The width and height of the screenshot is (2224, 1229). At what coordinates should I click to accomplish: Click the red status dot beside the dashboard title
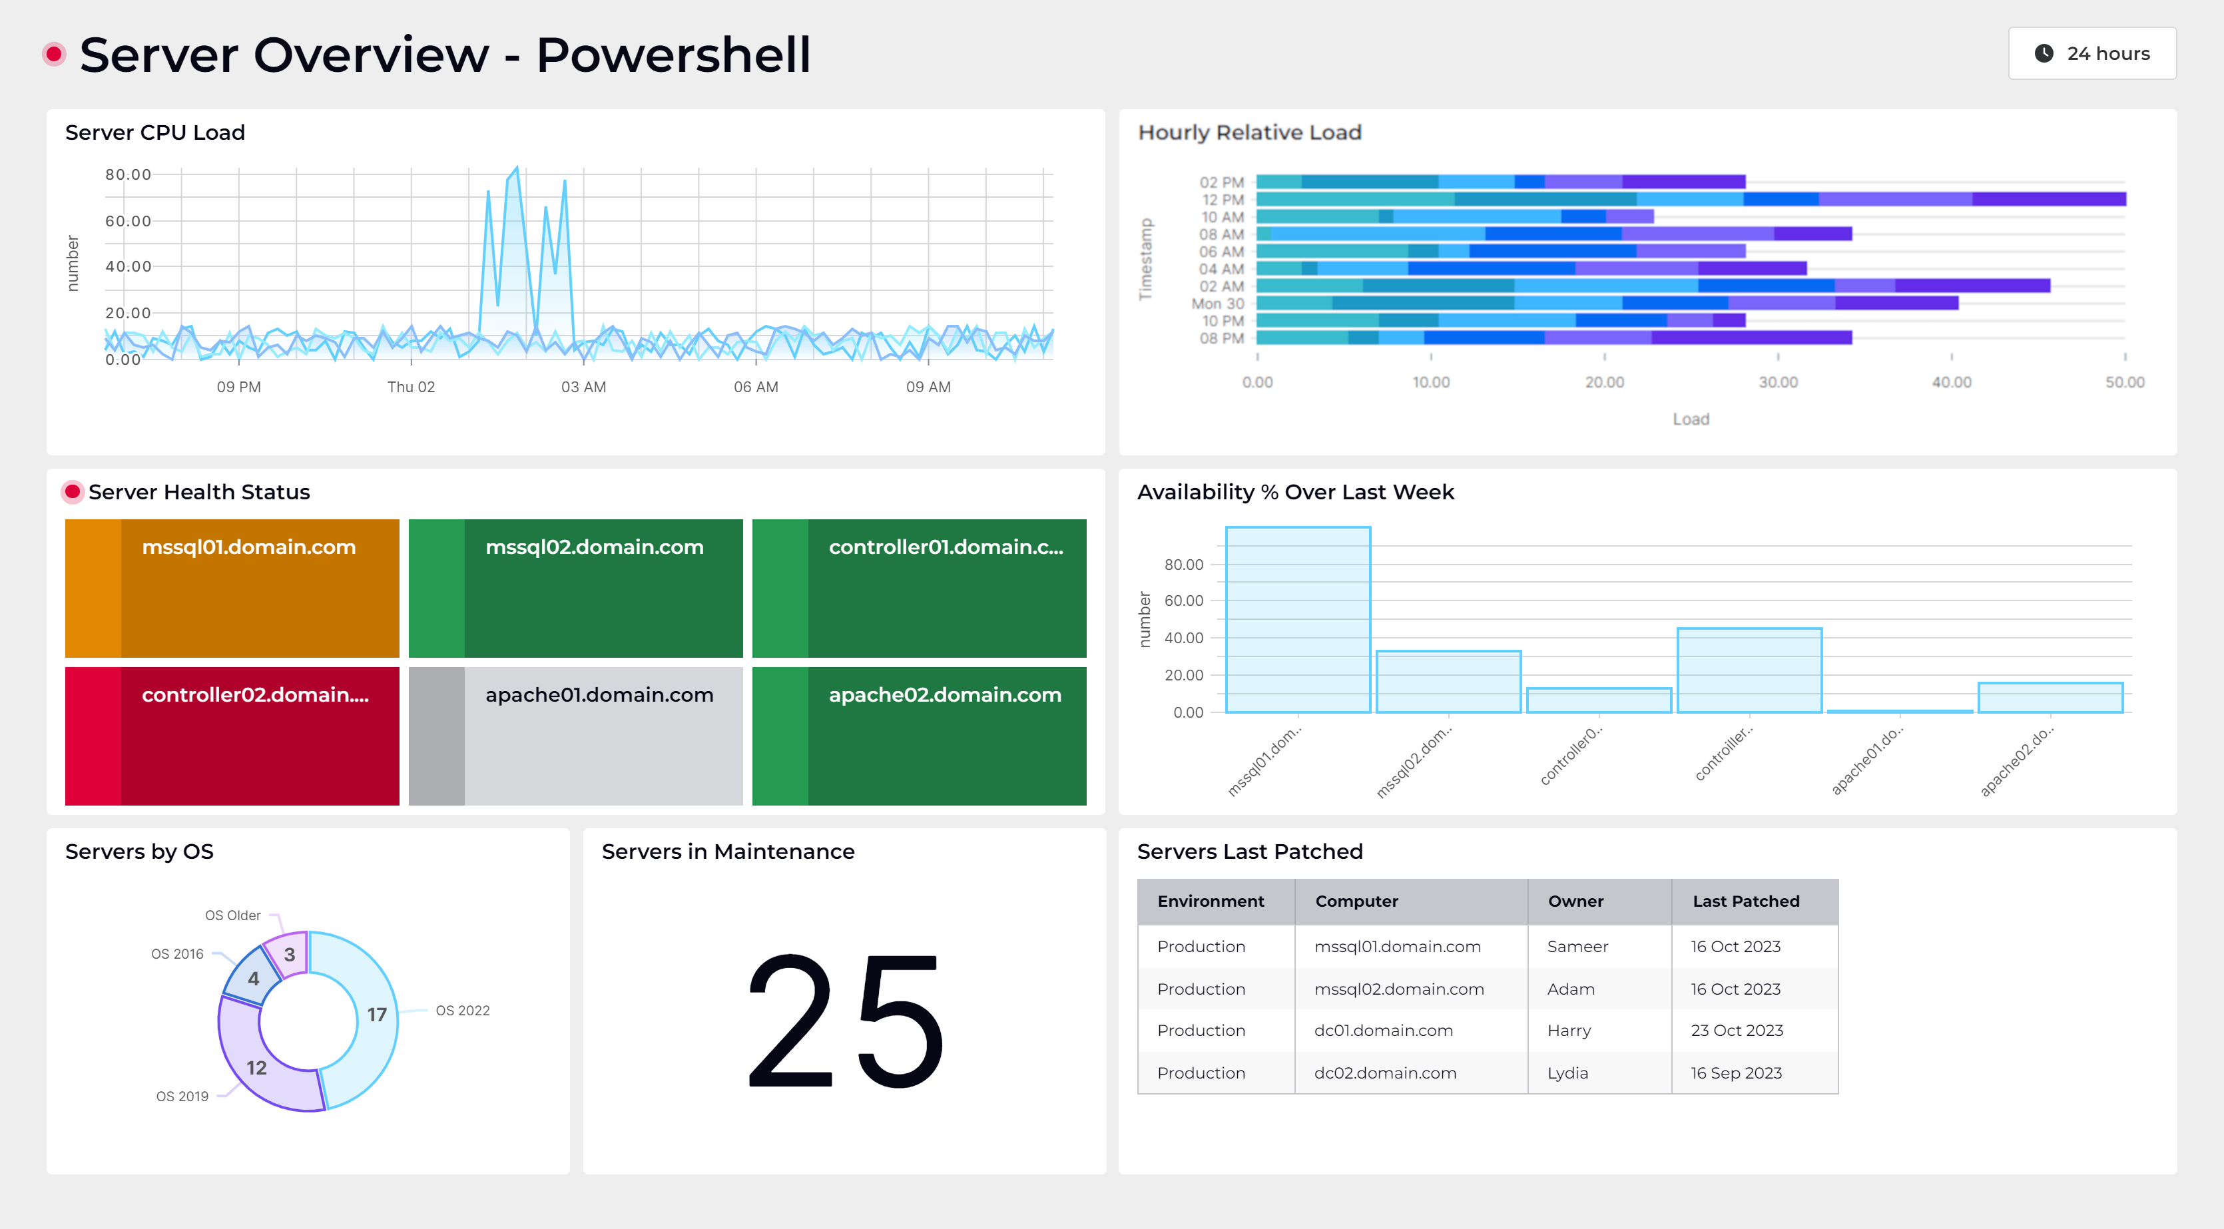53,53
